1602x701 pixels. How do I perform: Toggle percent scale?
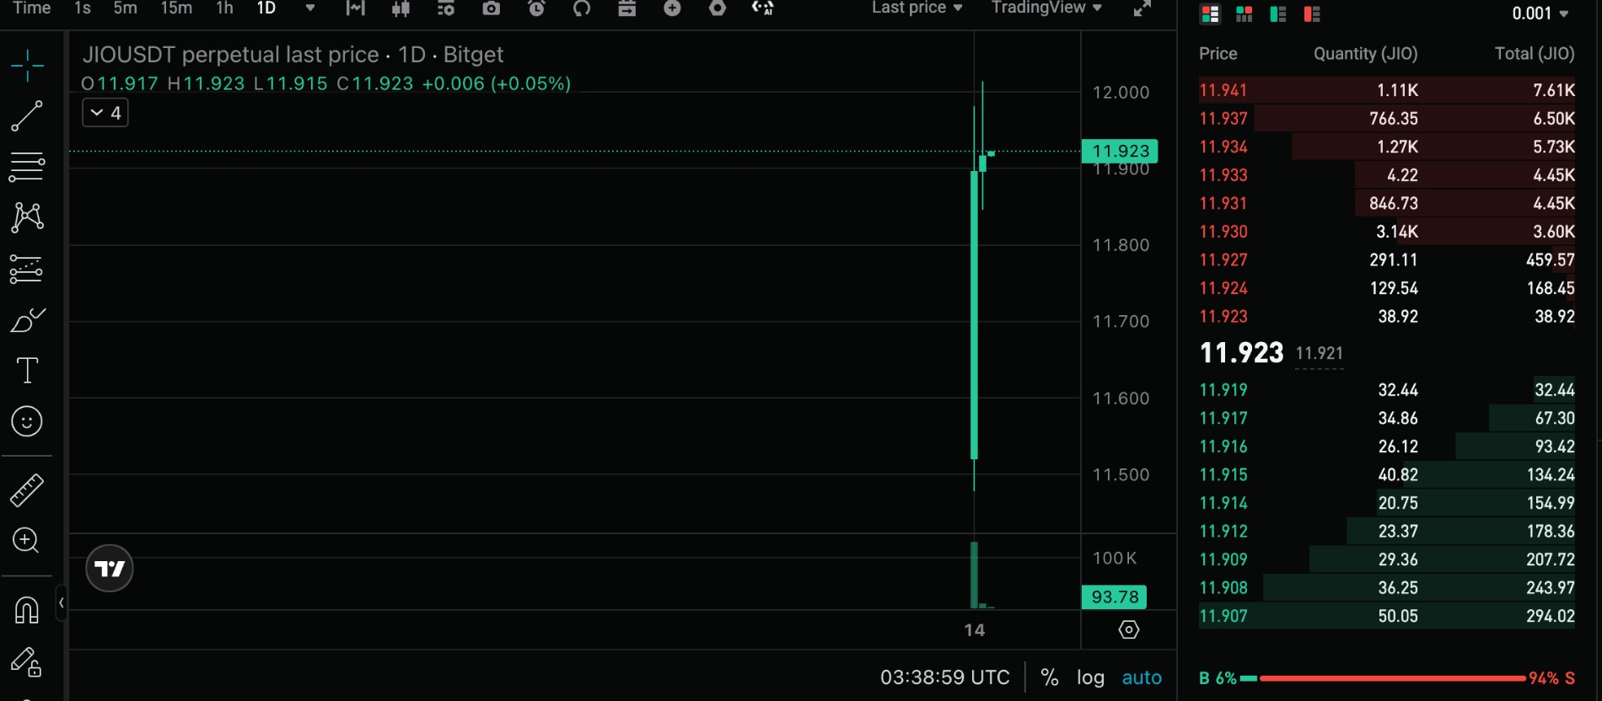(1050, 677)
